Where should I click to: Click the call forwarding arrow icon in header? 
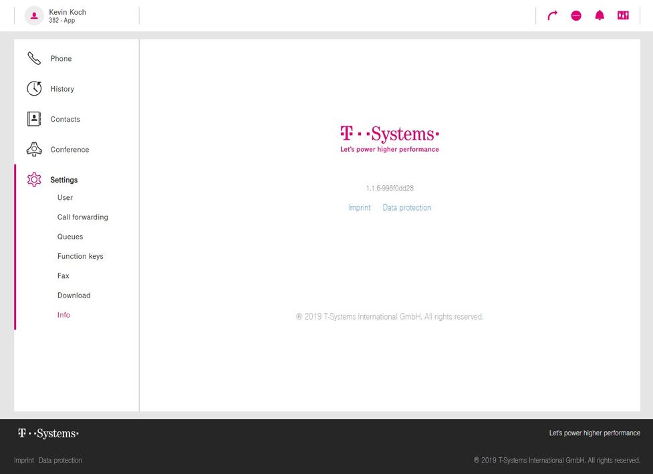pyautogui.click(x=552, y=16)
